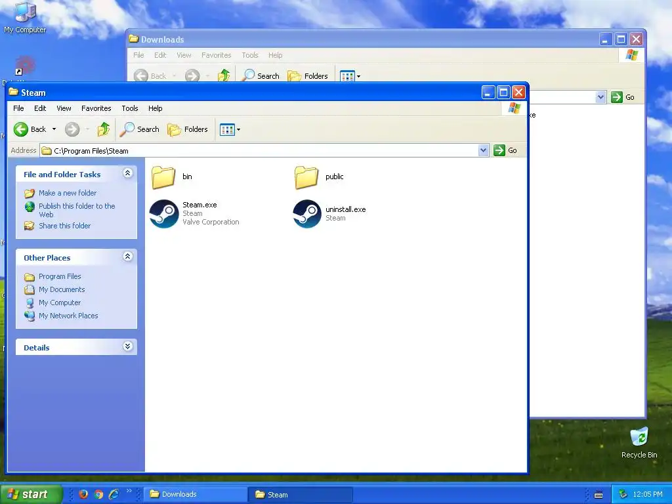Click the keyboard icon in the taskbar
Screen dimensions: 672x504
(598, 495)
